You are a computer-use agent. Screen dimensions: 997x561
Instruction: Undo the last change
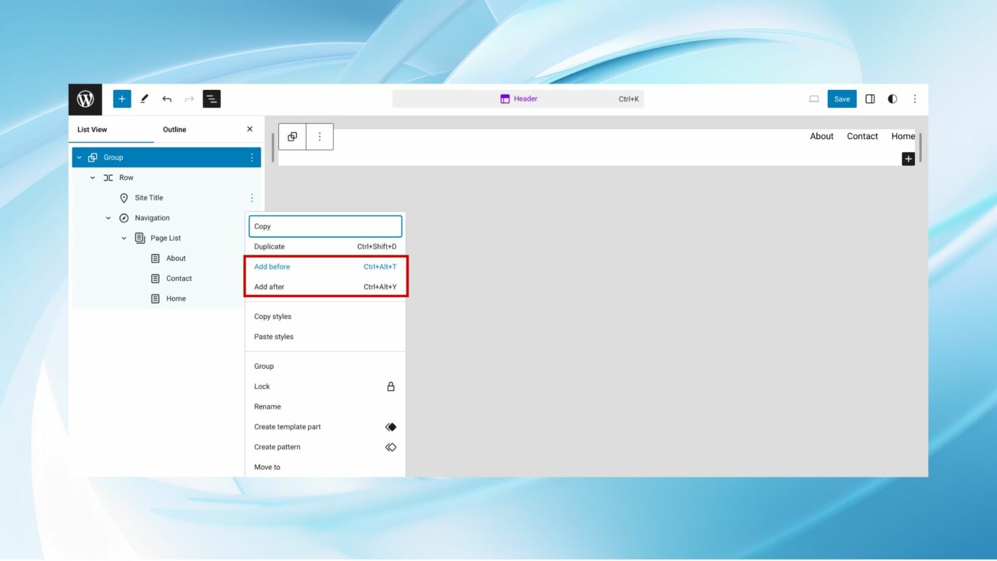[x=167, y=99]
